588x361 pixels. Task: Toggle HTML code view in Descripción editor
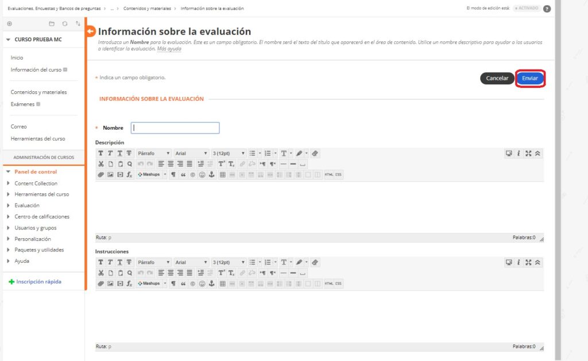329,174
